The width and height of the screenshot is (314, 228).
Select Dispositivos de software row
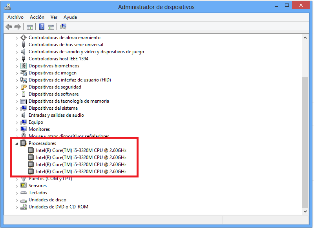tap(54, 94)
